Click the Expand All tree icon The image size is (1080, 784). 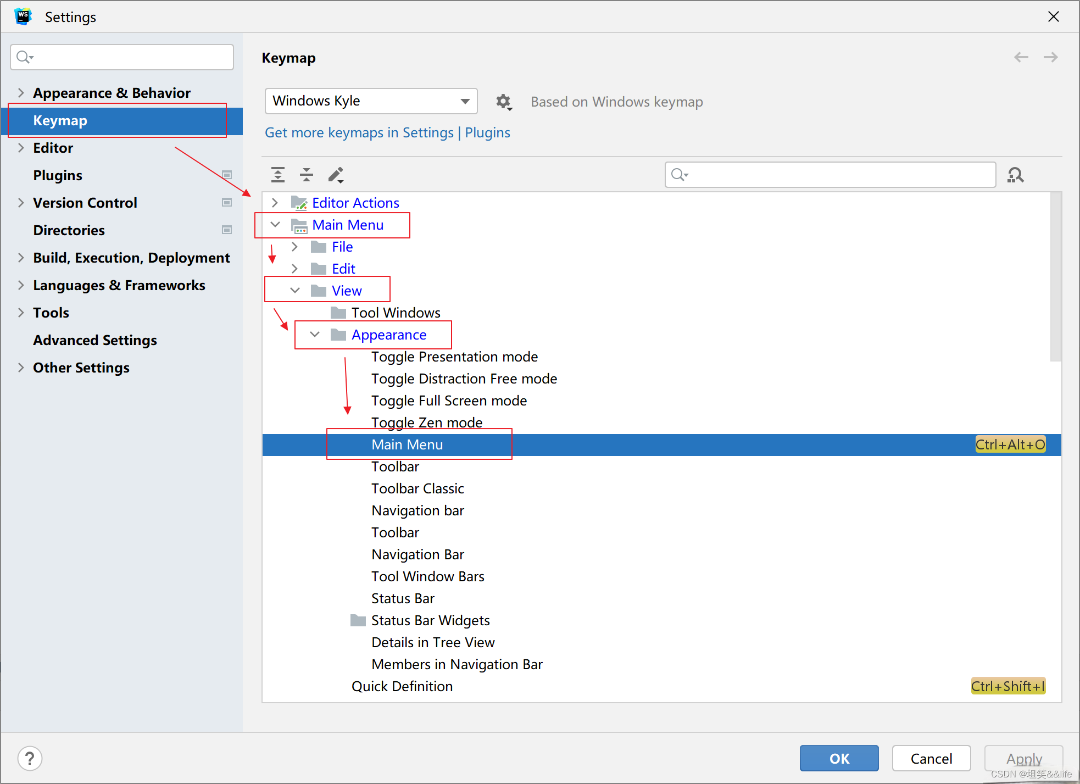click(278, 175)
